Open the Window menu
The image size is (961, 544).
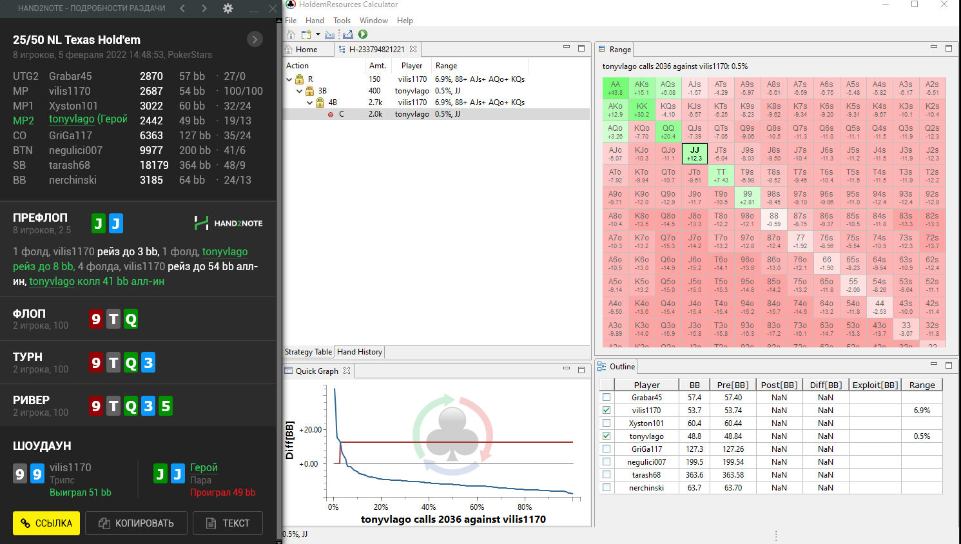coord(374,21)
